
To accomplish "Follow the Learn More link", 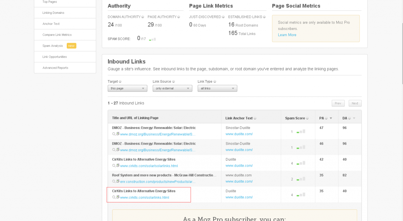I will (287, 35).
